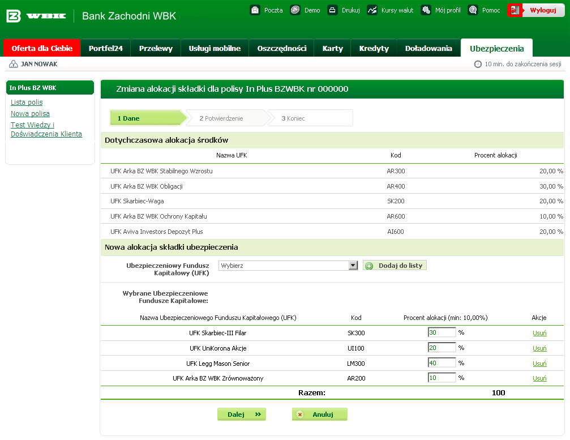
Task: Switch to the Karty tab
Action: point(333,48)
